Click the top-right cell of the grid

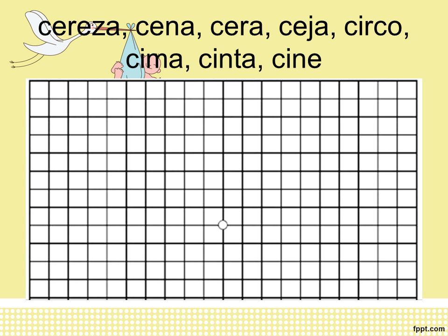point(407,90)
